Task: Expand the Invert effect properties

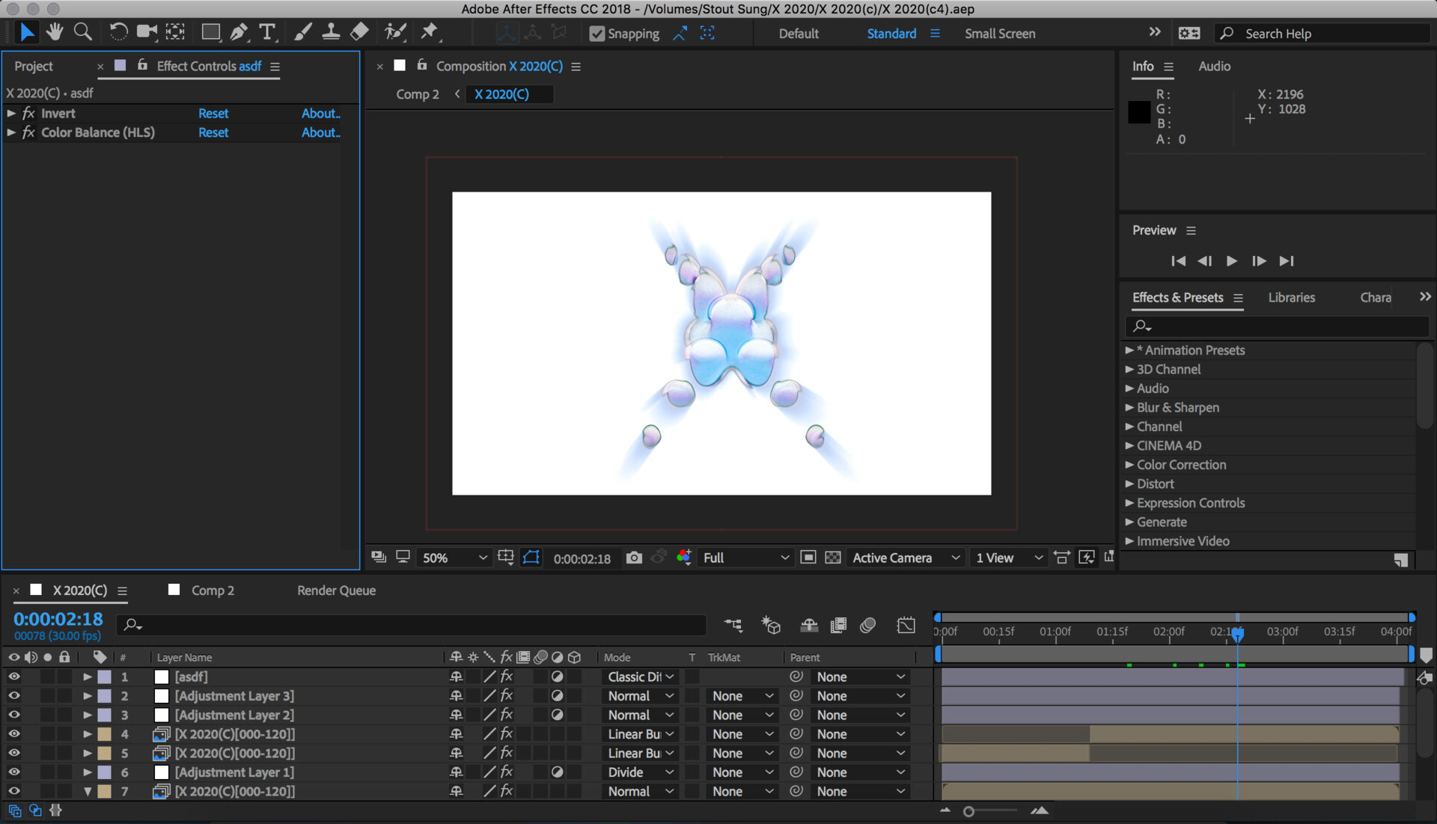Action: 11,113
